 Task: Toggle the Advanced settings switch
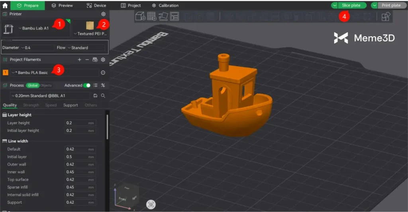[86, 85]
